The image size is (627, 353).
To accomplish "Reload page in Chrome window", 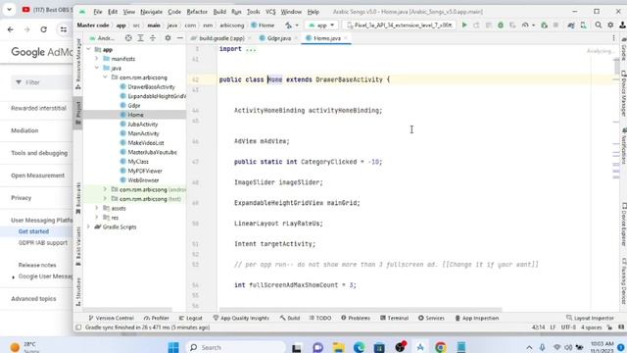I will click(x=43, y=29).
